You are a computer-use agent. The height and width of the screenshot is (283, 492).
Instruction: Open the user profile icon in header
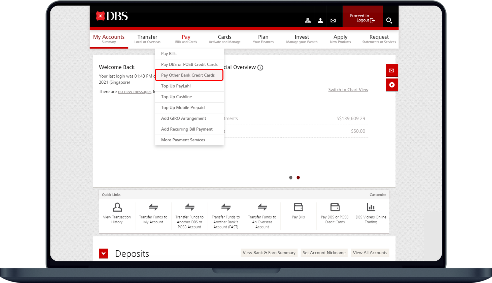point(320,21)
